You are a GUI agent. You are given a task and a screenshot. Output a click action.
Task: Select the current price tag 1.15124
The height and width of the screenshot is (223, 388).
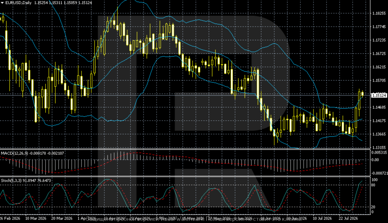(x=379, y=95)
